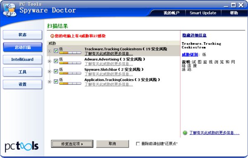Select the Spyware.Slotchbar threat row title

click(x=114, y=69)
